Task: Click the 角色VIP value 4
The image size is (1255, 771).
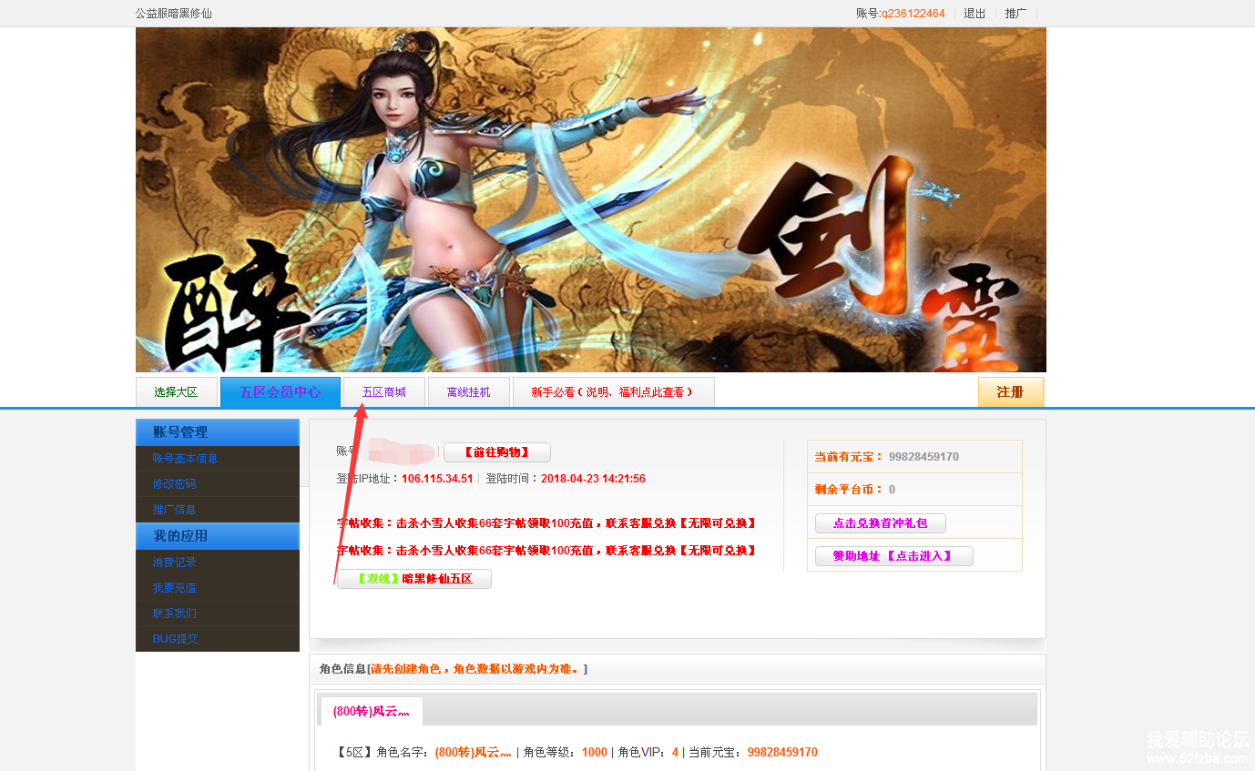Action: (675, 753)
